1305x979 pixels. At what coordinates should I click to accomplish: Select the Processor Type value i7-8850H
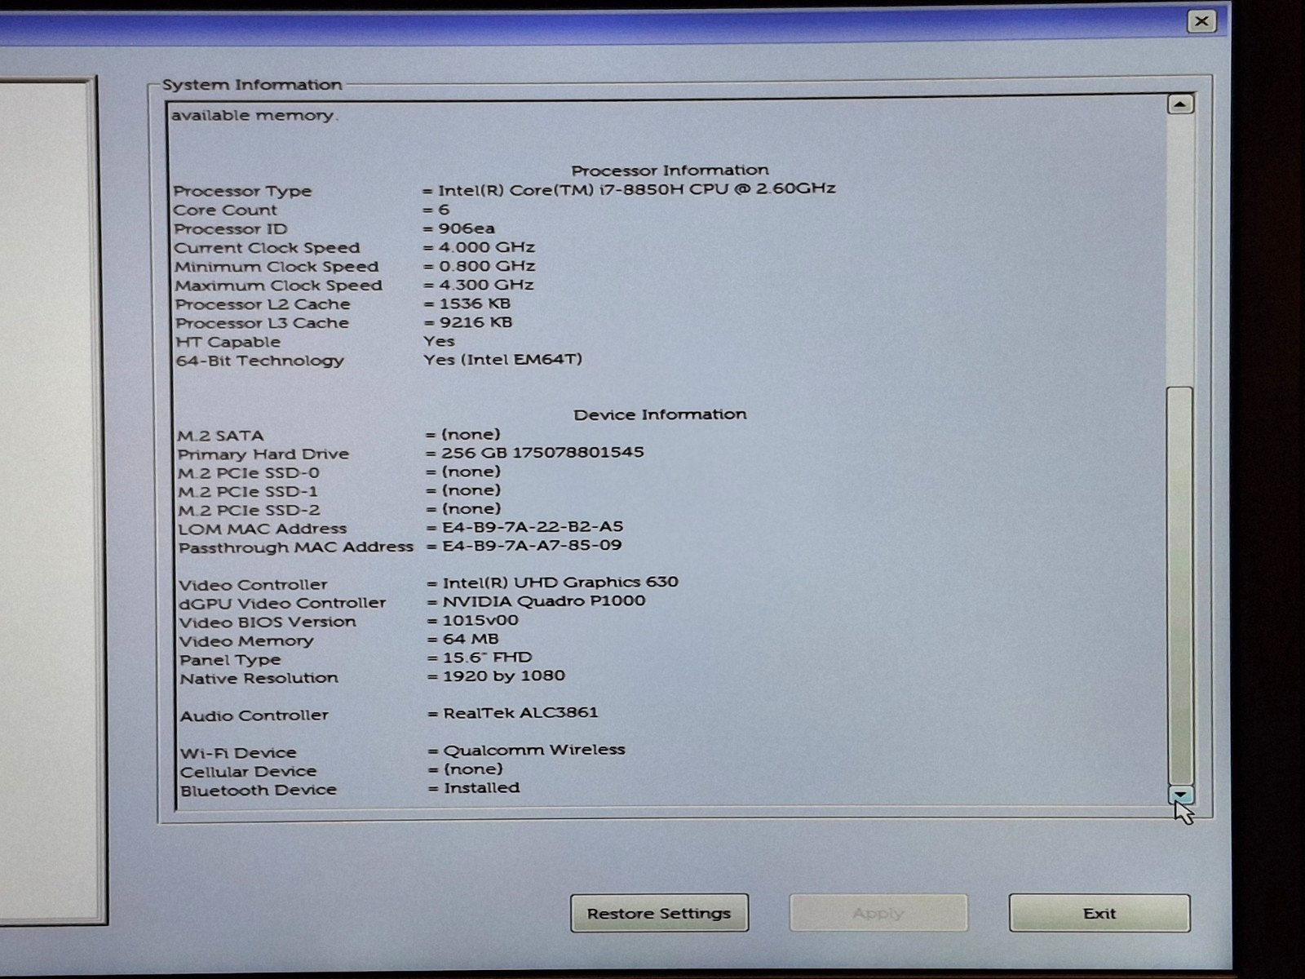(636, 189)
